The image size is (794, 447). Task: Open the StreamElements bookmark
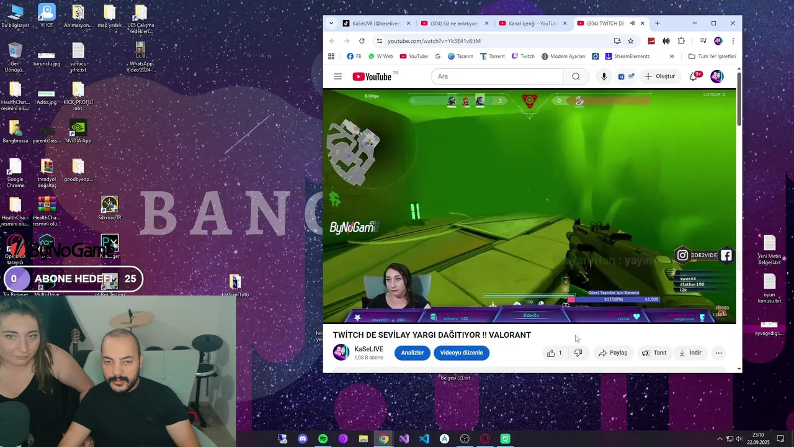[627, 56]
